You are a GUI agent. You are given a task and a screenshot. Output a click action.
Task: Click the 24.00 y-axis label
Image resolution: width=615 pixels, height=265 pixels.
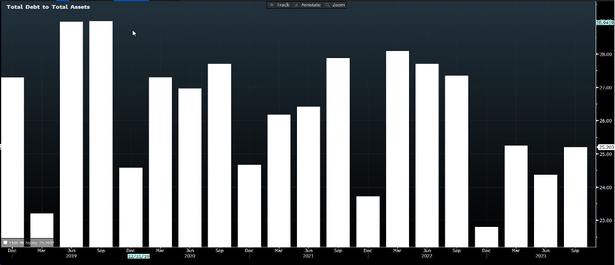(606, 188)
